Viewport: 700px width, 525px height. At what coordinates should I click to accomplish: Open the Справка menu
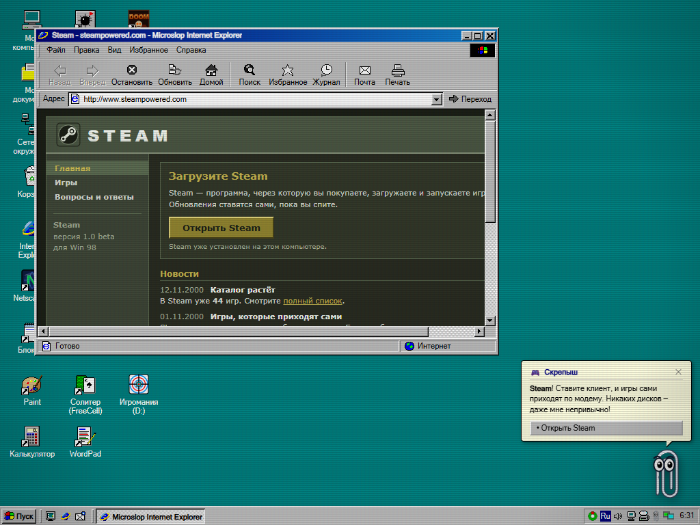click(191, 50)
